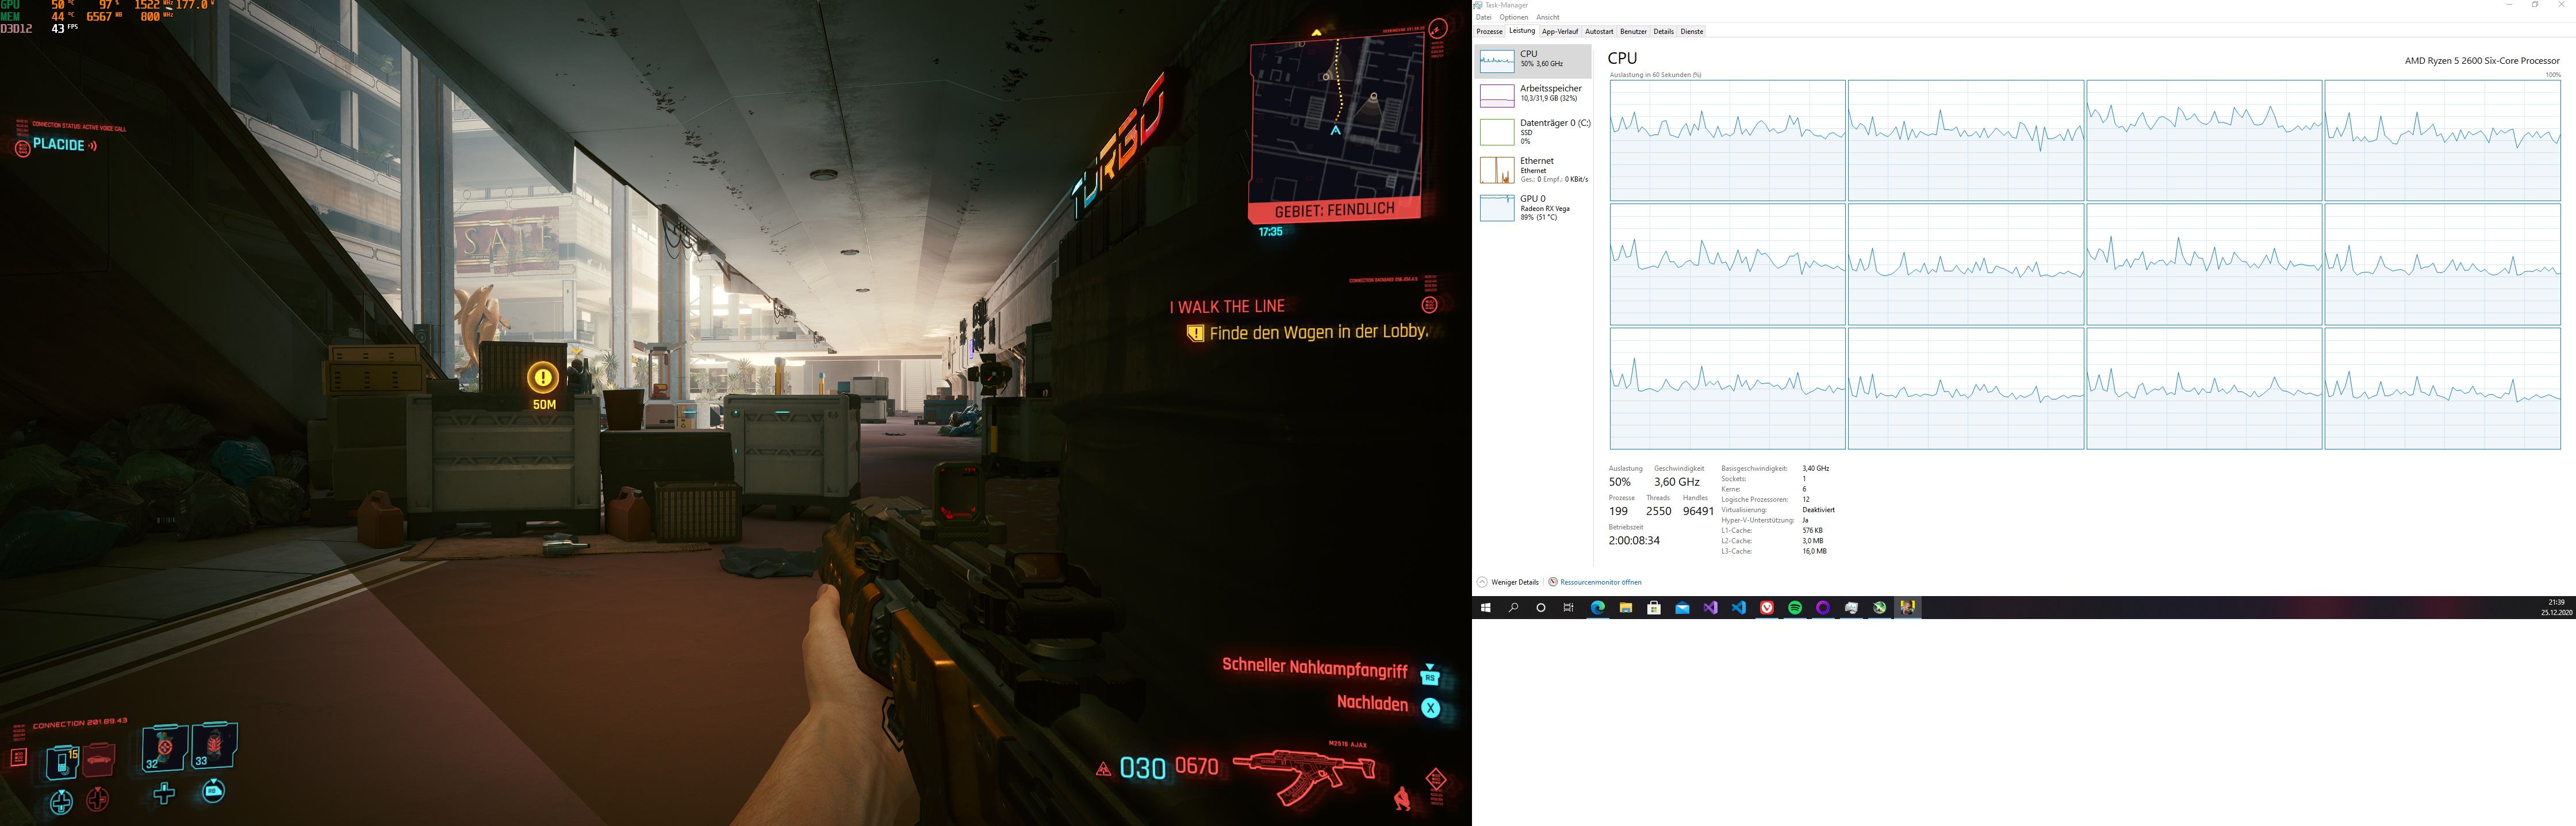2576x826 pixels.
Task: Switch to the Prozesse tab
Action: [1489, 32]
